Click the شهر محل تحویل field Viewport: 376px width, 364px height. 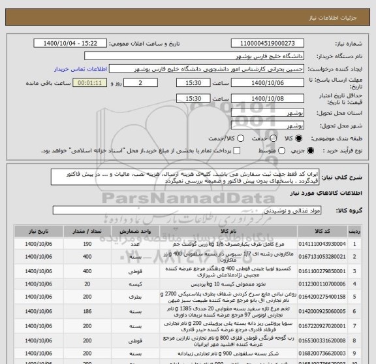[x=268, y=125]
